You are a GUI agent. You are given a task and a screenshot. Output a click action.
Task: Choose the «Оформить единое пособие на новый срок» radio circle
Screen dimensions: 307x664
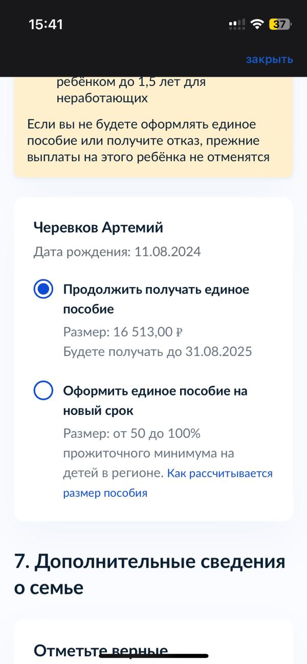(x=43, y=391)
